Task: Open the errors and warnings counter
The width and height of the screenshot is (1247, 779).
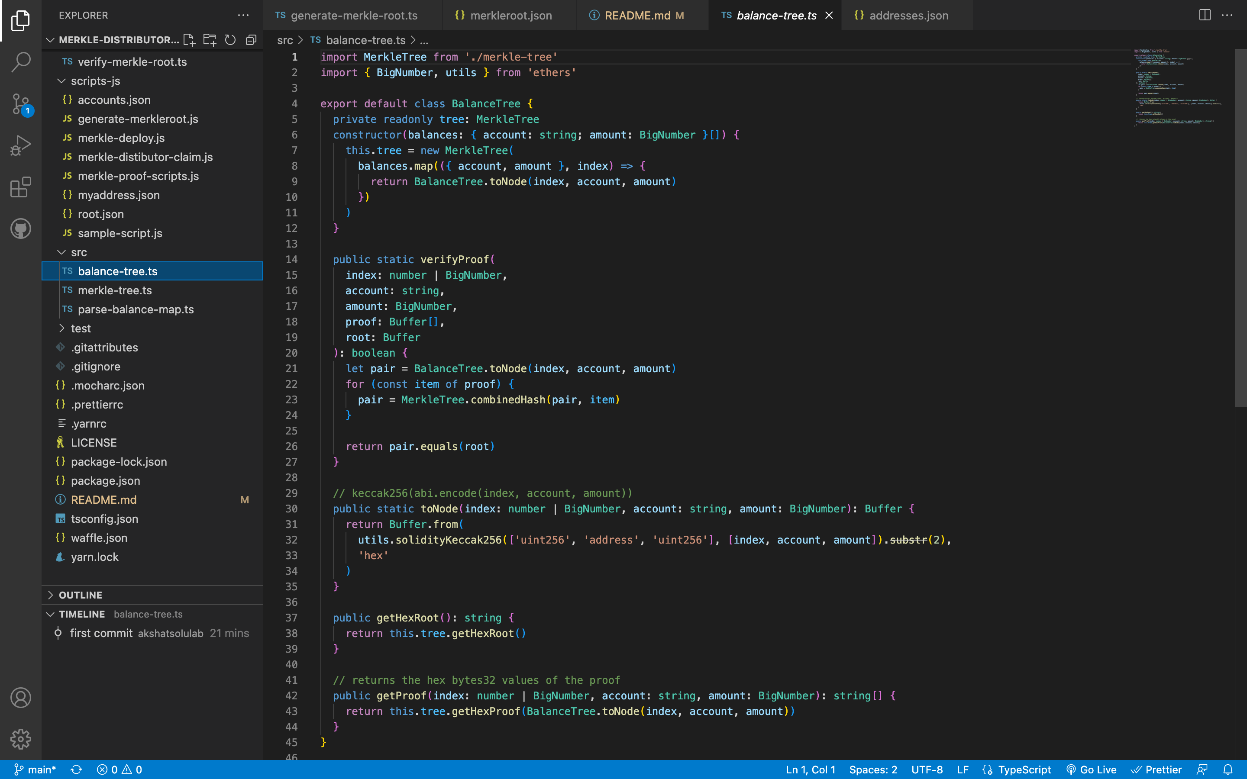Action: coord(120,770)
